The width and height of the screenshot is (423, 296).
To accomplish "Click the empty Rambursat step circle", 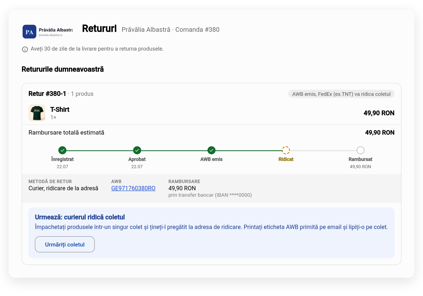I will 360,150.
